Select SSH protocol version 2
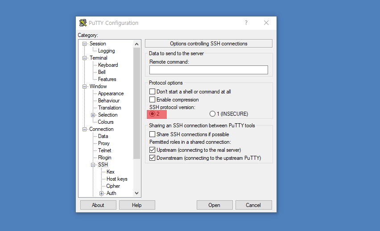 point(152,113)
